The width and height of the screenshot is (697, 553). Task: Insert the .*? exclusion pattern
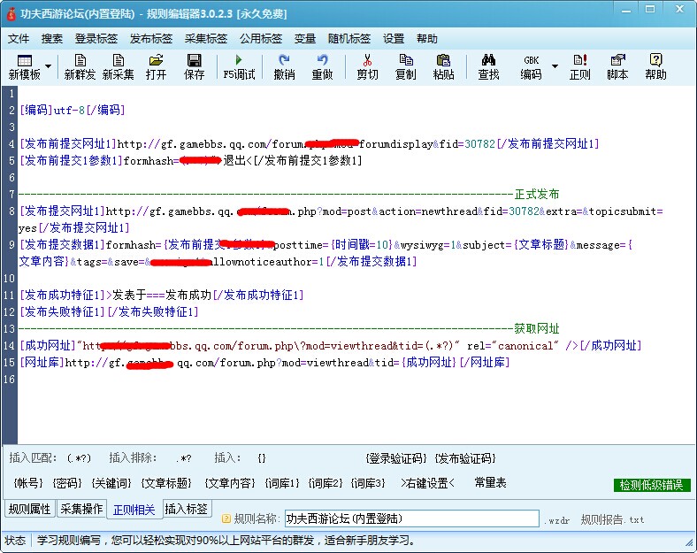(x=184, y=457)
